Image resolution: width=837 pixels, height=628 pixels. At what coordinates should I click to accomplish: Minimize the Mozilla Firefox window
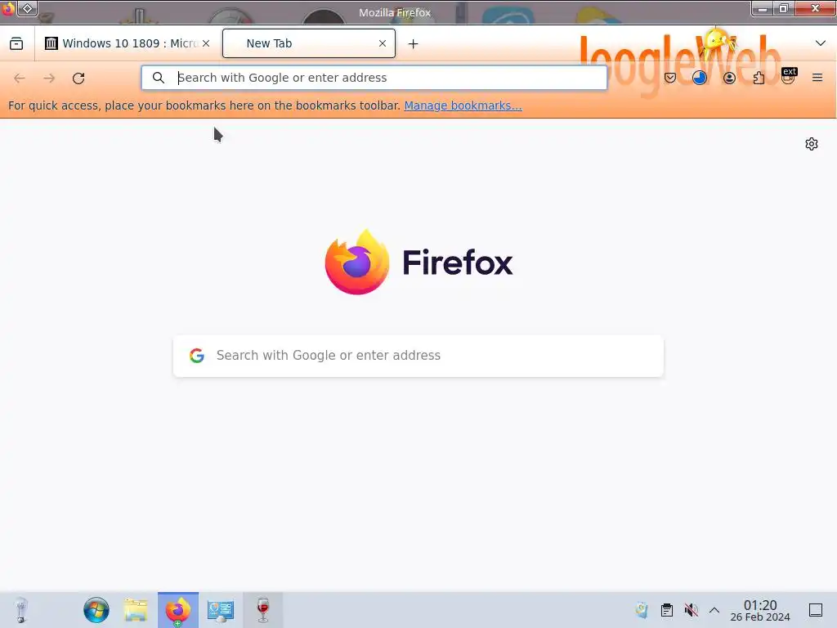763,8
